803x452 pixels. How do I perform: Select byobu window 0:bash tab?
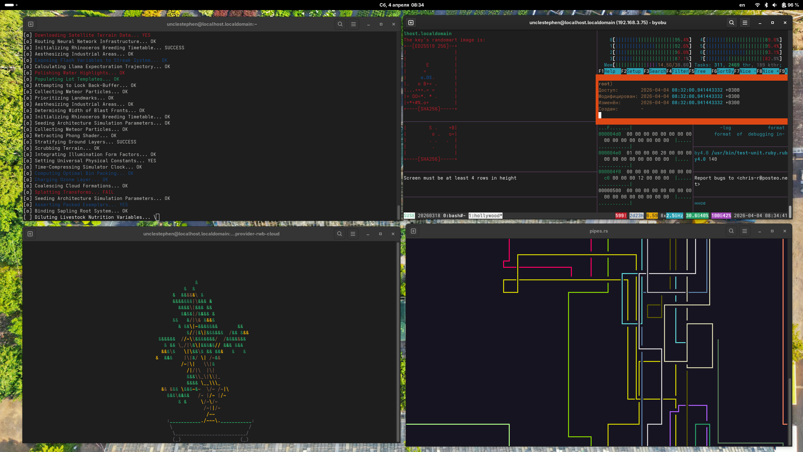(x=454, y=216)
